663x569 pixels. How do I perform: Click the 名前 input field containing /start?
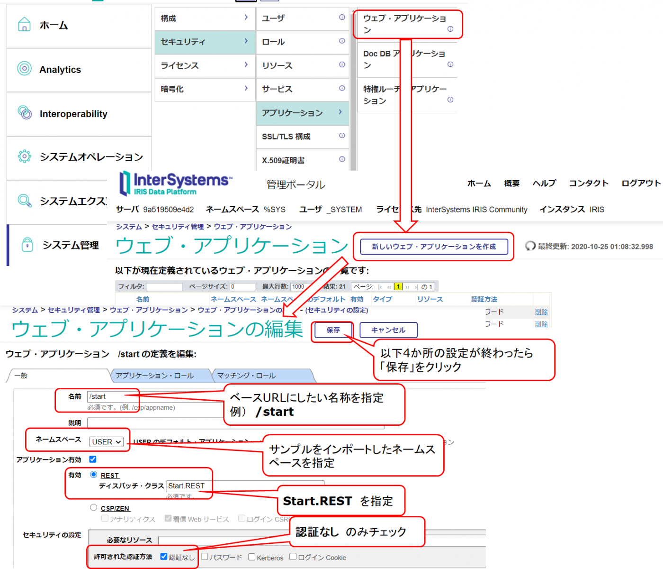(111, 396)
